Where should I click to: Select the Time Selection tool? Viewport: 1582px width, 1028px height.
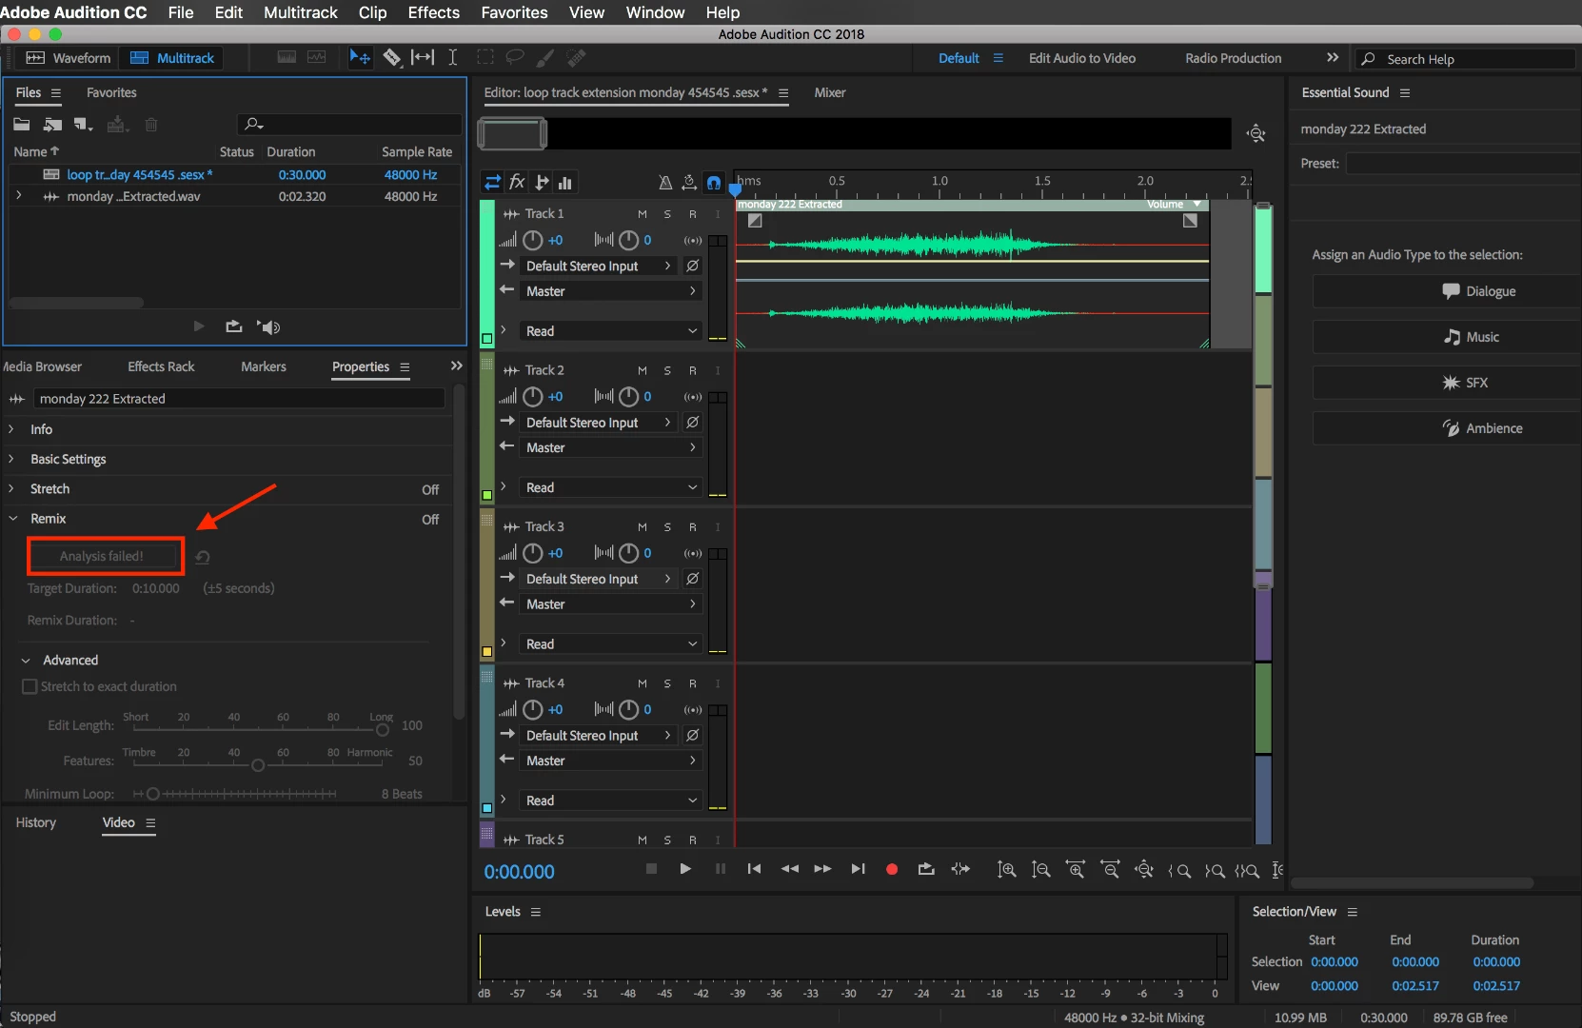point(453,58)
